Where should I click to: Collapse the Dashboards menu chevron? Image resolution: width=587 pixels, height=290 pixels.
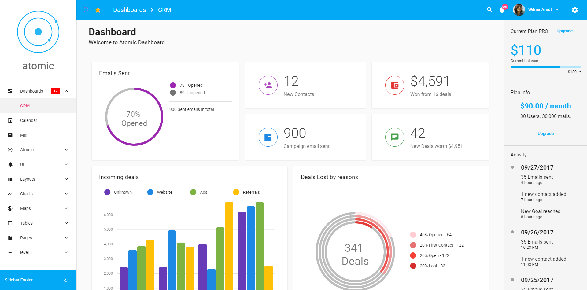(x=66, y=91)
